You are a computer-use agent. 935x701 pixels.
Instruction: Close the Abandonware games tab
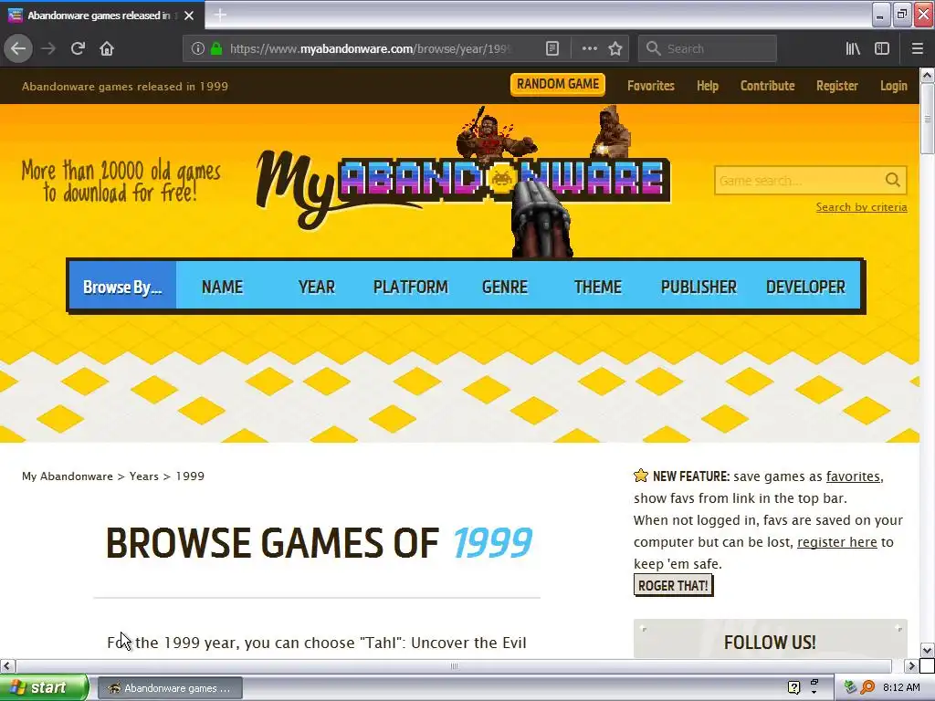[189, 16]
